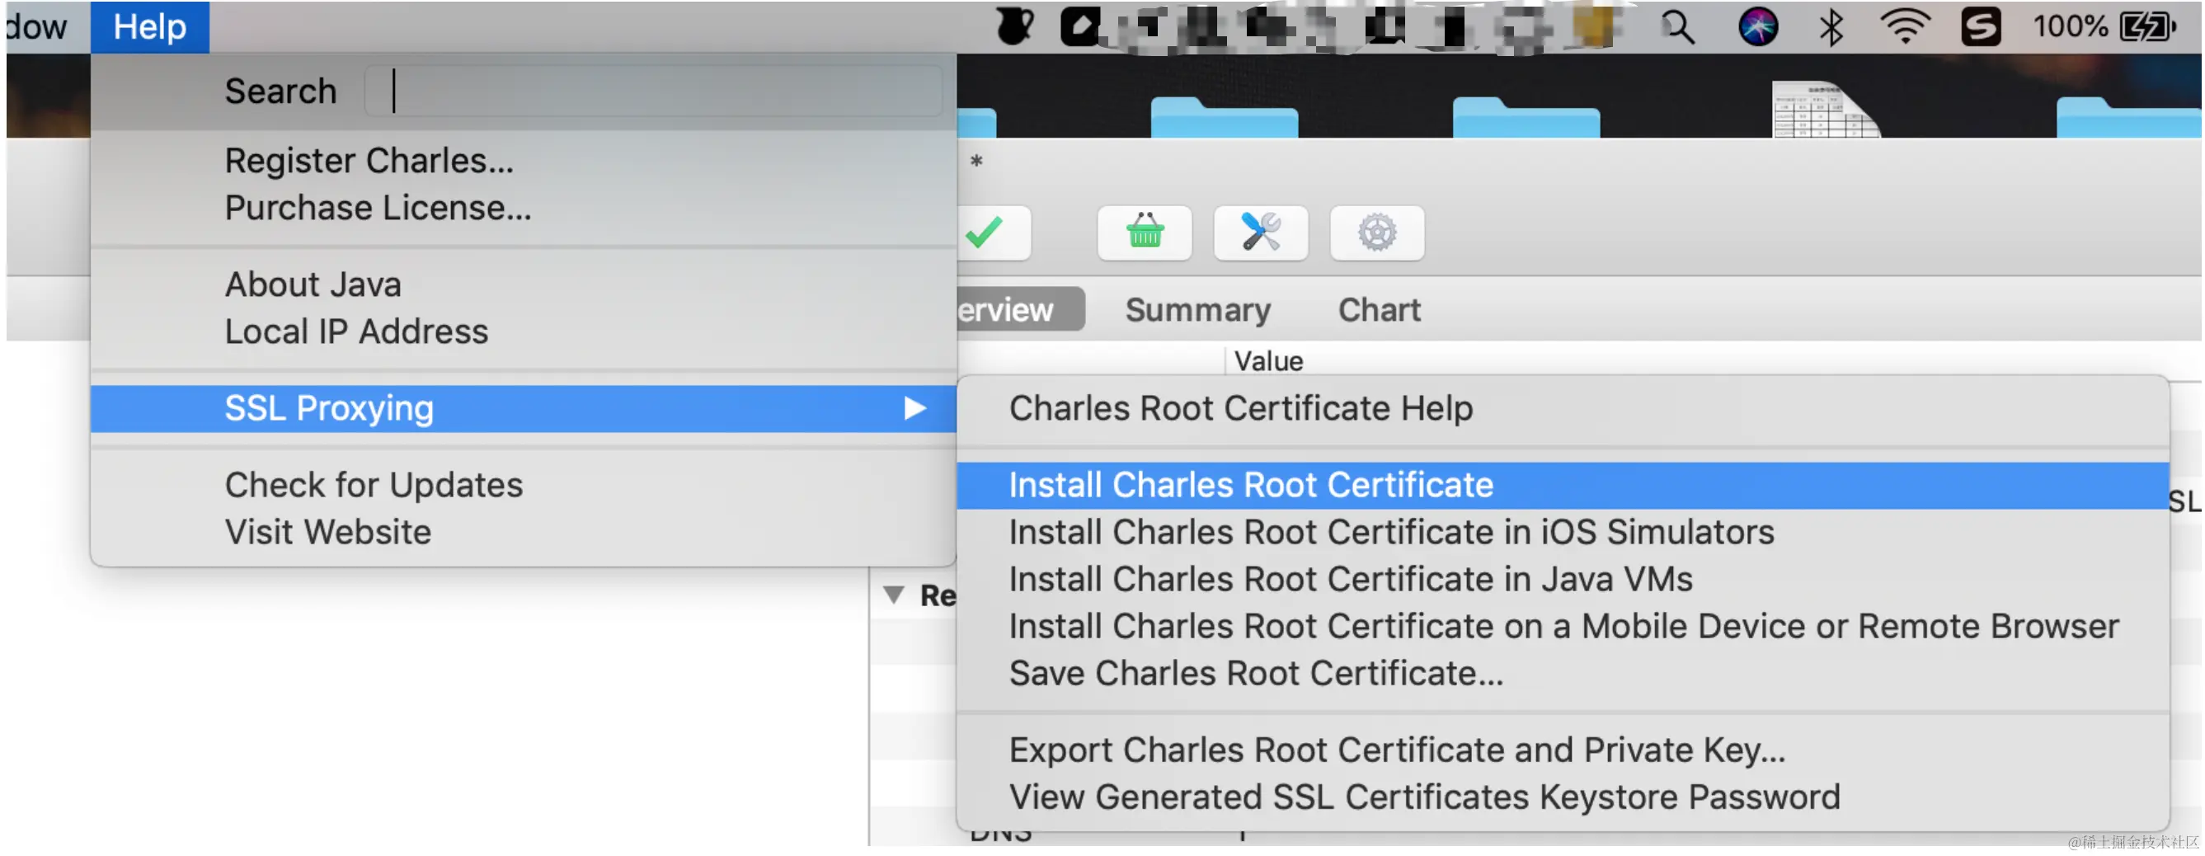The height and width of the screenshot is (856, 2205).
Task: Open the spreadsheet document thumbnail on desktop
Action: [1826, 110]
